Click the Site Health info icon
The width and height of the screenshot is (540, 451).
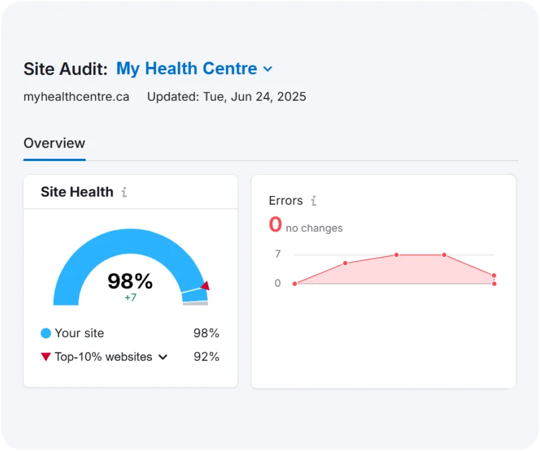(x=124, y=193)
